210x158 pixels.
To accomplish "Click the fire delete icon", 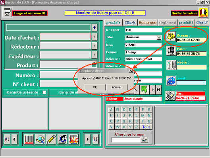I will coord(73,139).
